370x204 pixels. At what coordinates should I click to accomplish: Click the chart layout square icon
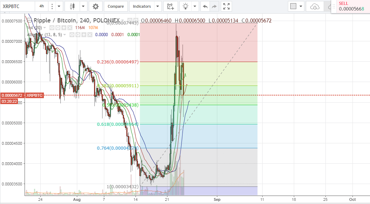293,6
